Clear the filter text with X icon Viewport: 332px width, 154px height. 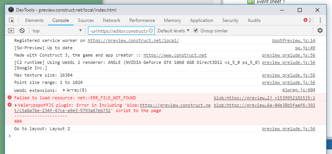pos(151,31)
